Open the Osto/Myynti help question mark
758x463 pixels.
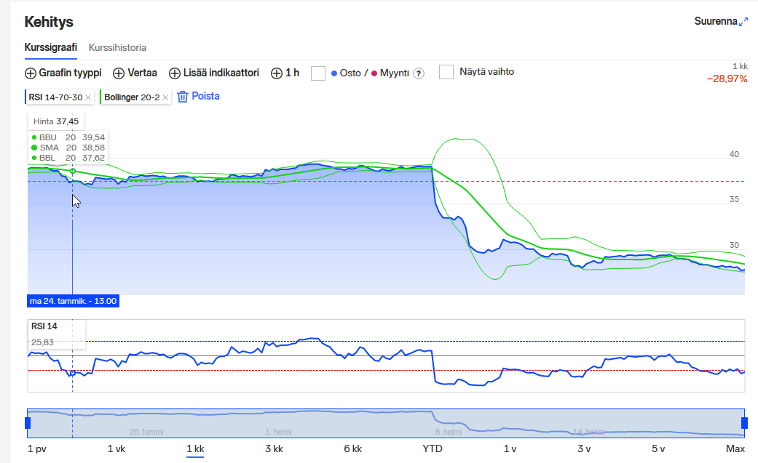point(419,73)
